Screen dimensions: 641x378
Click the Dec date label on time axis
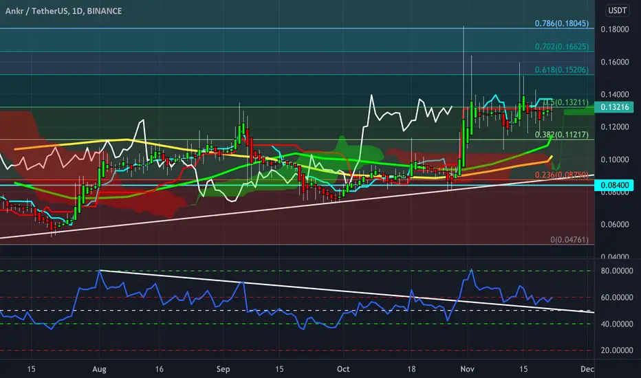coord(587,369)
